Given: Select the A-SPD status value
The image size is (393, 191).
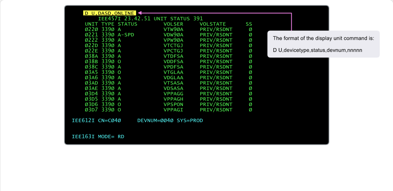Looking at the screenshot, I should click(x=126, y=35).
